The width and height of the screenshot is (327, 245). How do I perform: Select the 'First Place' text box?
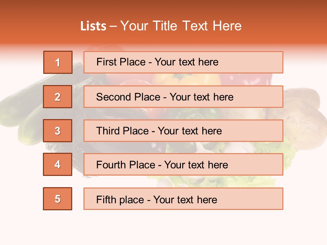tap(183, 62)
